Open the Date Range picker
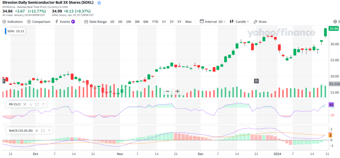Image resolution: width=340 pixels, height=158 pixels. click(x=96, y=22)
